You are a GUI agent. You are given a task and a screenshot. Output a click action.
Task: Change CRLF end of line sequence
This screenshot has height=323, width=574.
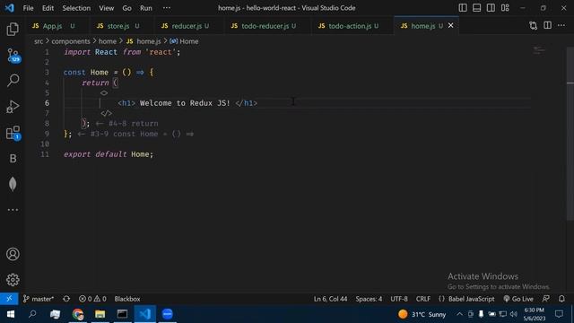click(x=423, y=299)
